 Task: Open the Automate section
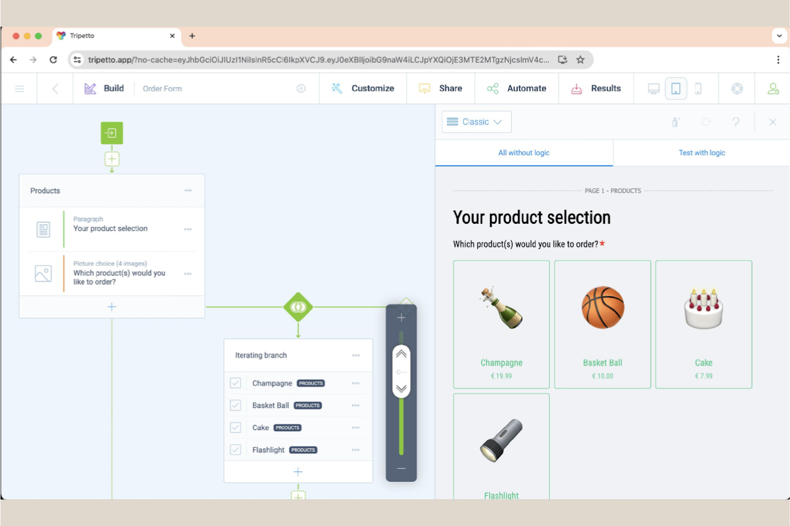click(516, 88)
